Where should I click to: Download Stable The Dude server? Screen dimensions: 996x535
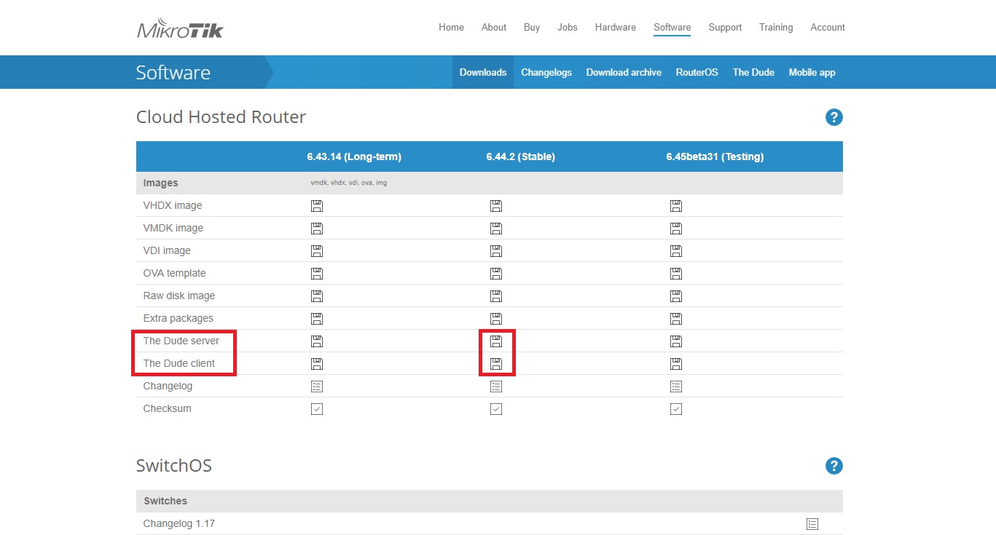(x=496, y=341)
